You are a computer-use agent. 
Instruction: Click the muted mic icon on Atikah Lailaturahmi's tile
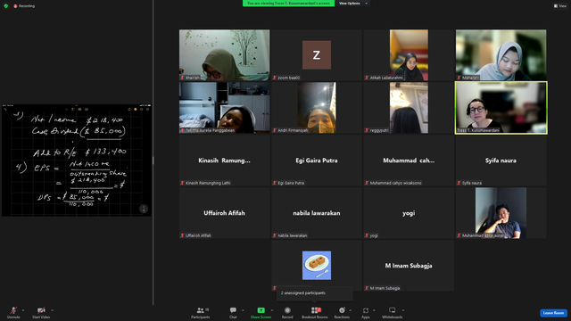click(367, 78)
